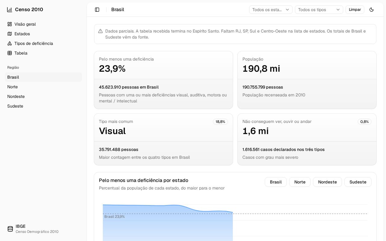The height and width of the screenshot is (241, 386).
Task: Filter the chart by Brasil button
Action: 276,182
